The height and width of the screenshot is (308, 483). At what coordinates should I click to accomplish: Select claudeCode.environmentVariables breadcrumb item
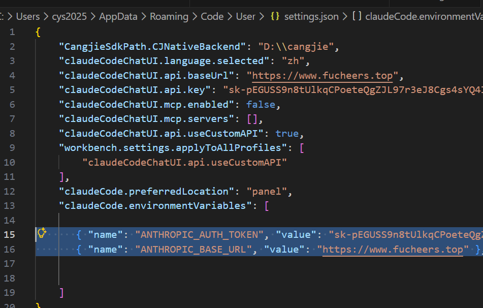[424, 16]
